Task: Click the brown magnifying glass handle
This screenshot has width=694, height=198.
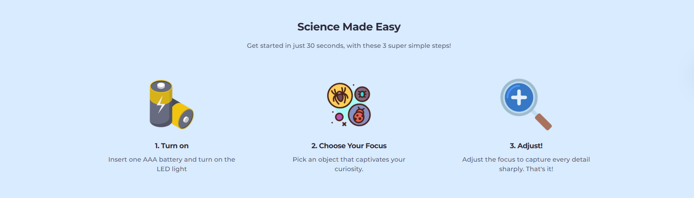Action: (543, 121)
